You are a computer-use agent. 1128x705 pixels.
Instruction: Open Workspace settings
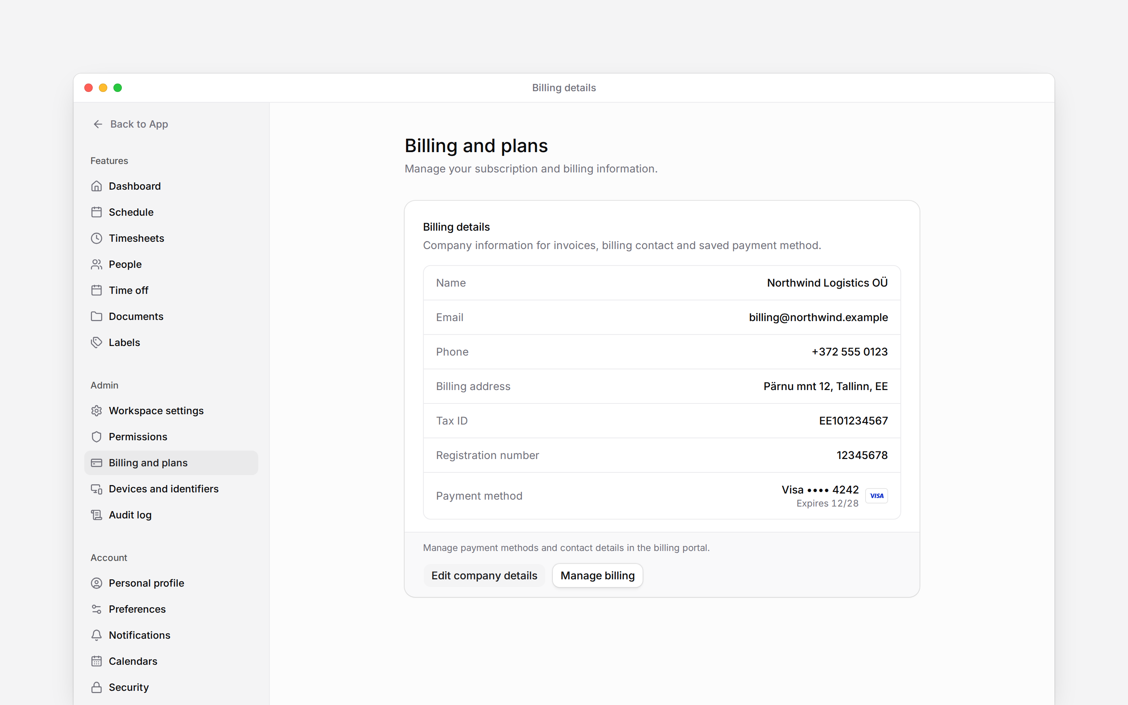(x=171, y=411)
